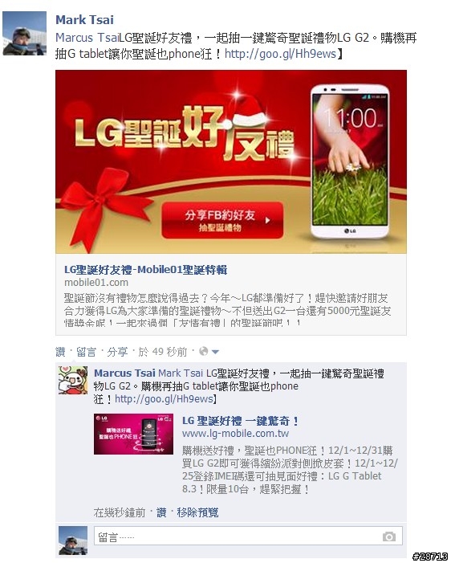Click 移除預覽 to remove preview
This screenshot has height=563, width=451.
(197, 512)
